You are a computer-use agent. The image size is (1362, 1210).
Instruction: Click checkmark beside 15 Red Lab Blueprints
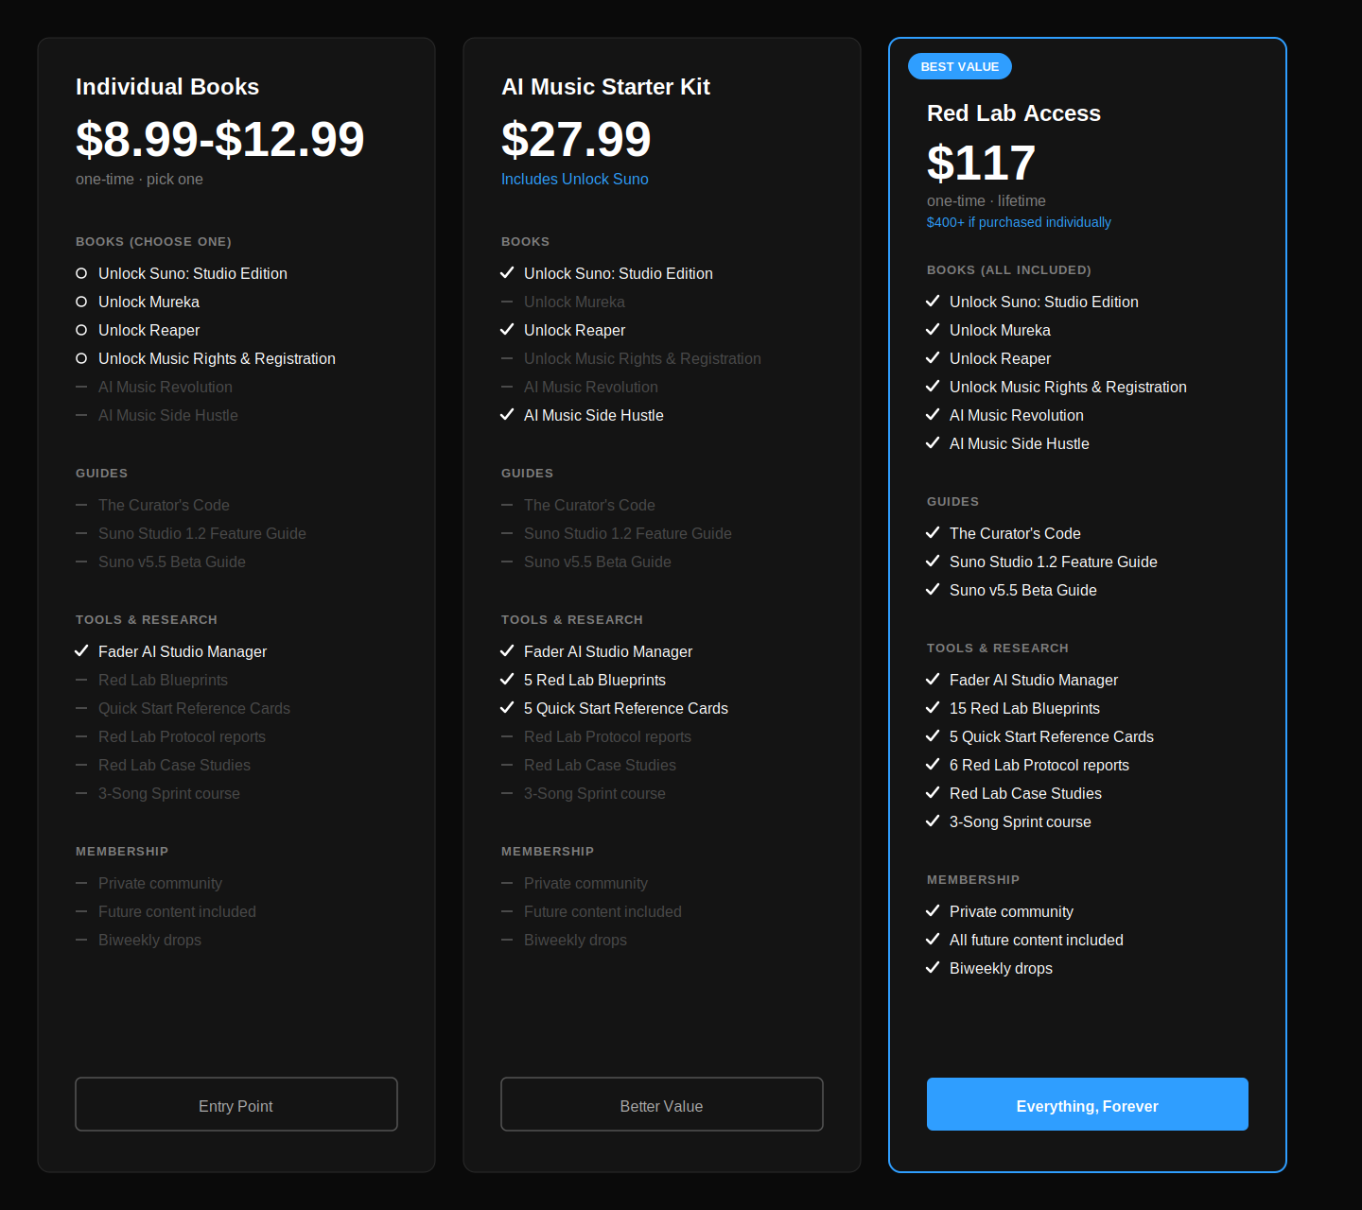(x=933, y=707)
